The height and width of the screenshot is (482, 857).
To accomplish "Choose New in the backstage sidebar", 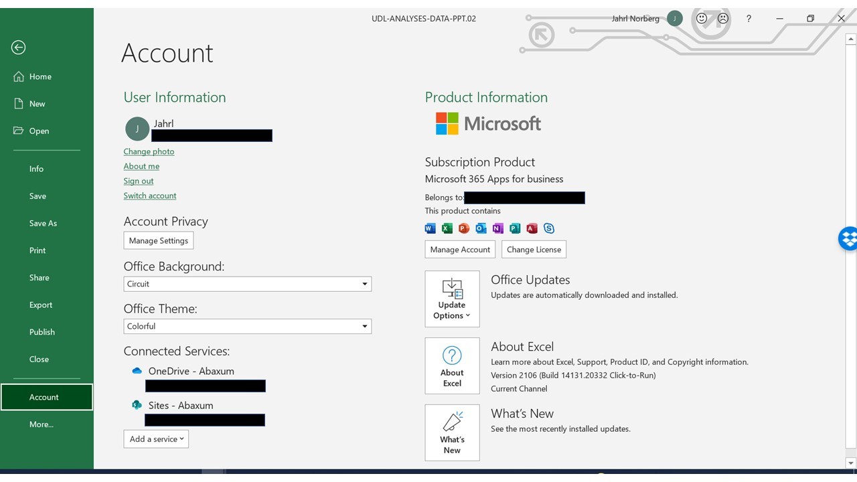I will [37, 104].
